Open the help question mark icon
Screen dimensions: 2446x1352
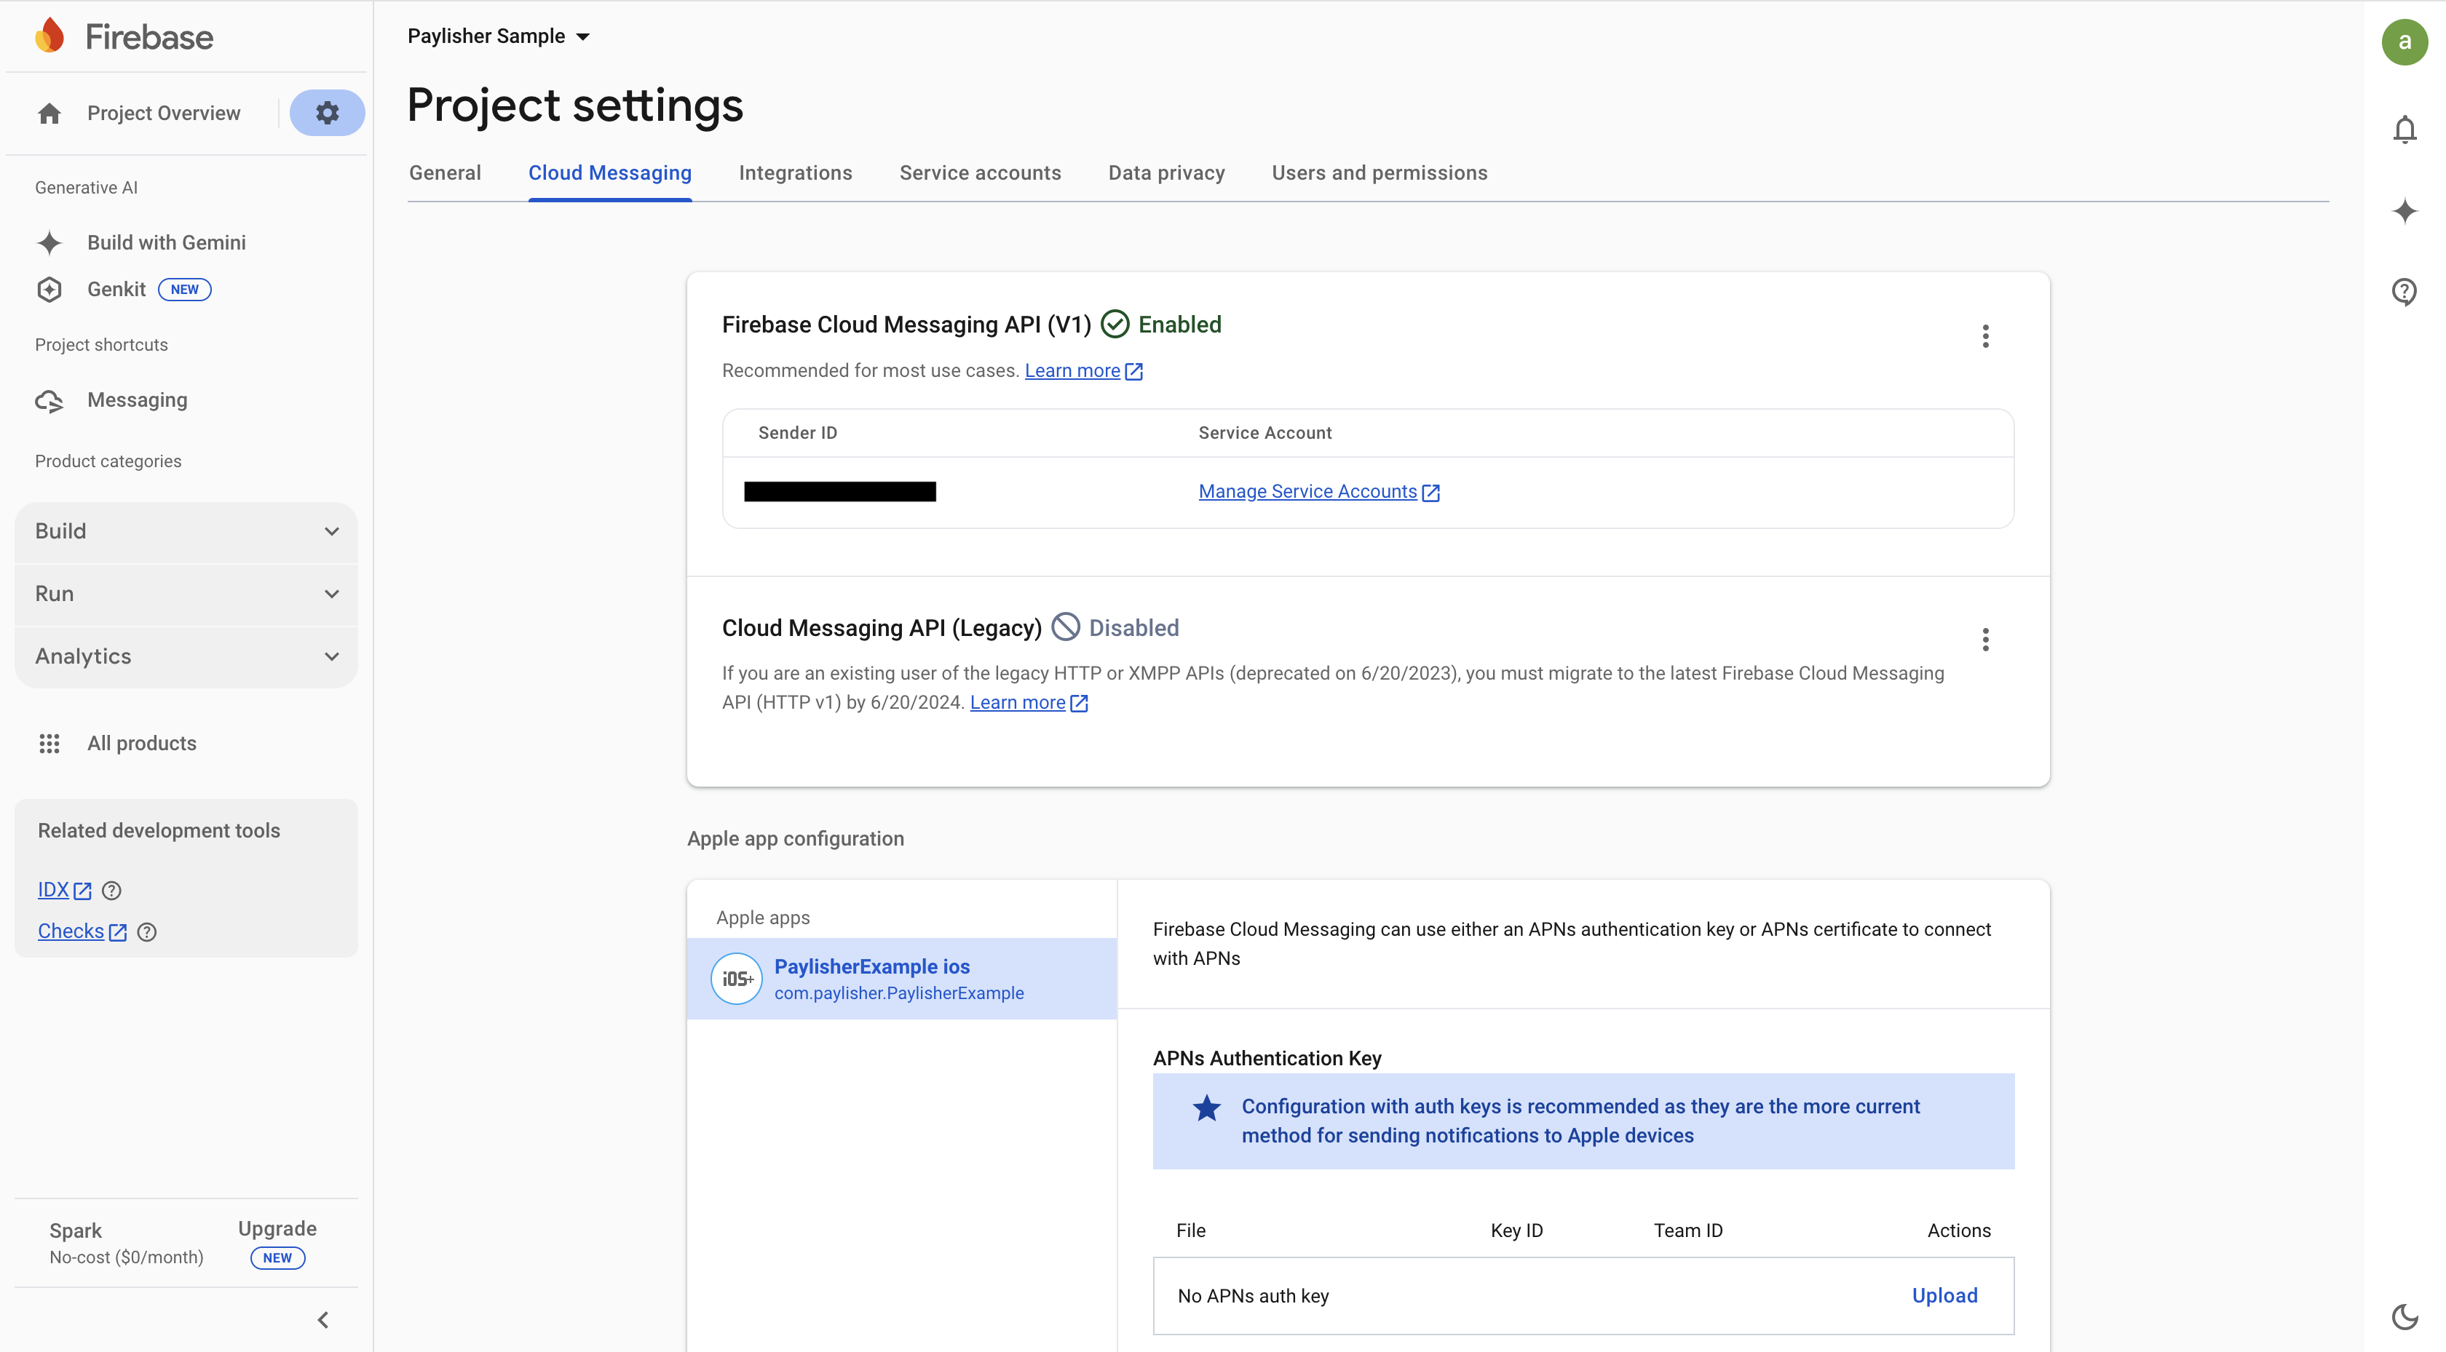point(2405,292)
